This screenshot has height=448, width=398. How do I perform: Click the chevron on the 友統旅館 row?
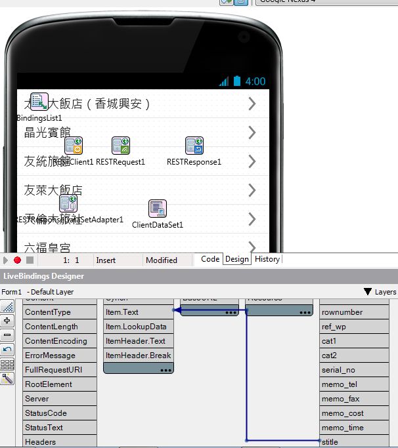tap(252, 161)
